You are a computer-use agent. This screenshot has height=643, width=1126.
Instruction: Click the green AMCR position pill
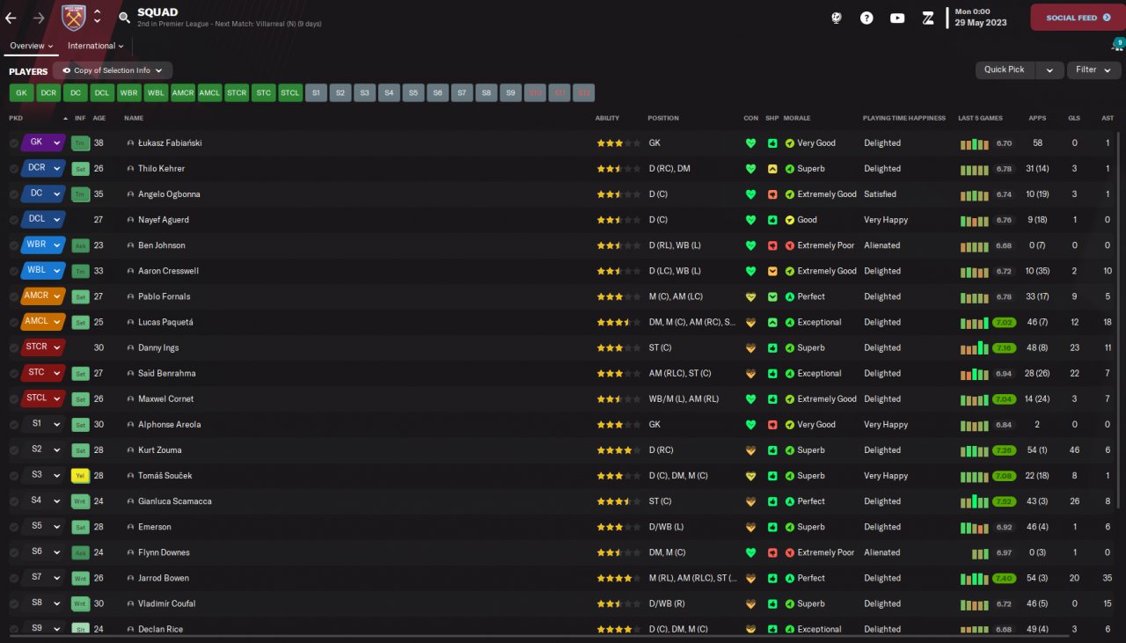(x=183, y=92)
